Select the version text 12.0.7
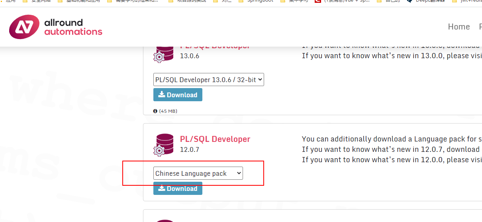The image size is (482, 222). [190, 150]
